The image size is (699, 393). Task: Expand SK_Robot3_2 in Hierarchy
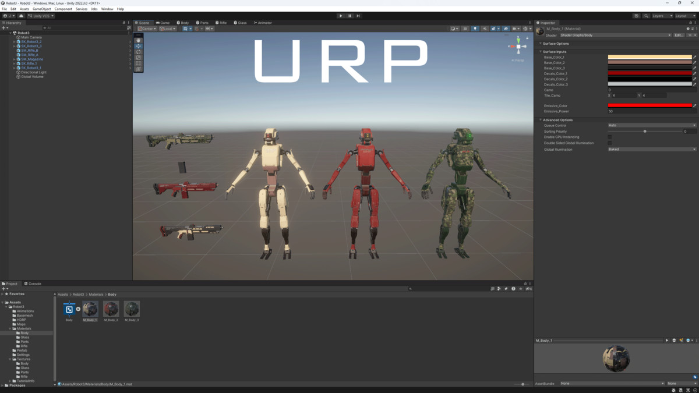coord(14,42)
